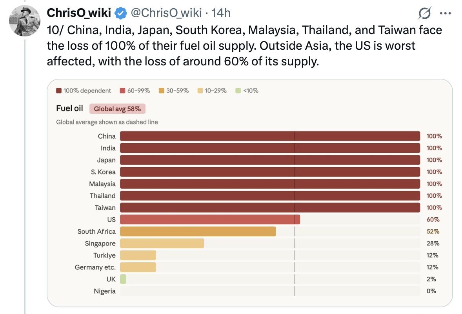
Task: Open the ChrisO_wiki display name link
Action: pyautogui.click(x=79, y=13)
